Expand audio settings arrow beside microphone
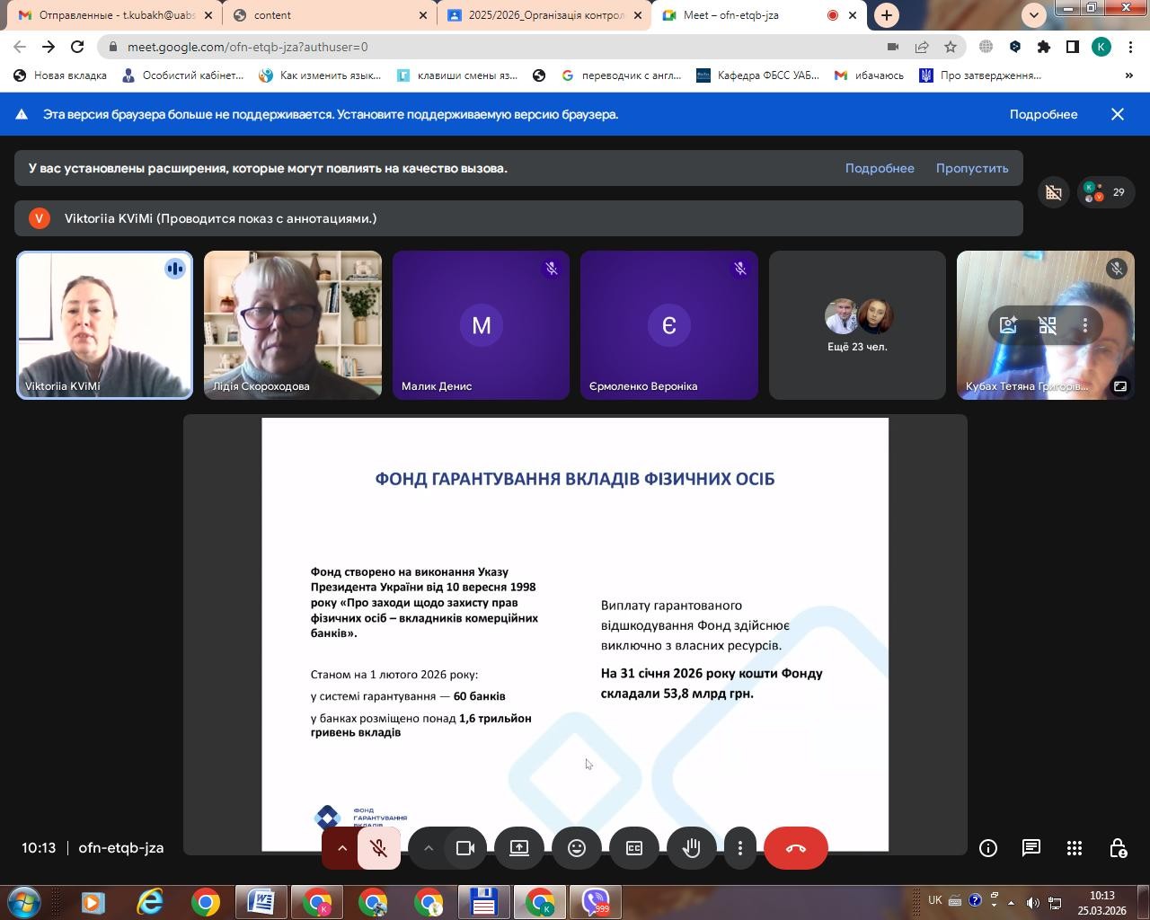This screenshot has height=920, width=1150. click(x=342, y=848)
